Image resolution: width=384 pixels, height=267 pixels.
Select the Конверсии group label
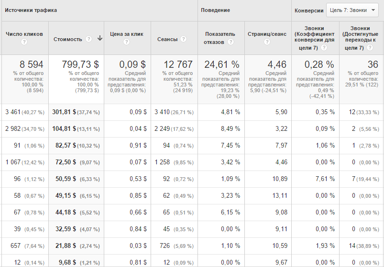coord(309,11)
